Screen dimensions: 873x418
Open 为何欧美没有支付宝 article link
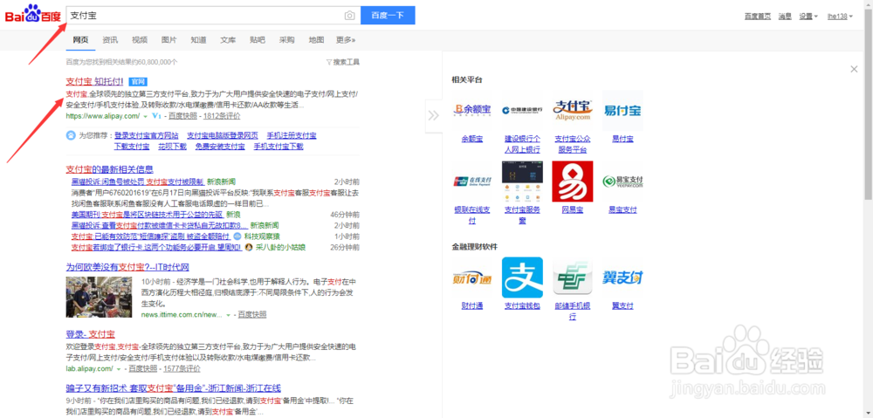point(127,267)
